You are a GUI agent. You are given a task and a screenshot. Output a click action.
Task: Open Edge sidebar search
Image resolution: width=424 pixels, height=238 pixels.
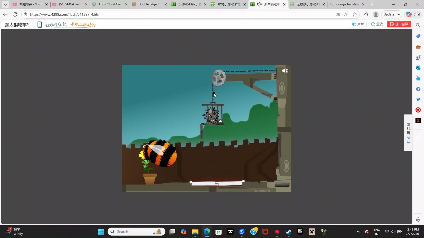[418, 25]
